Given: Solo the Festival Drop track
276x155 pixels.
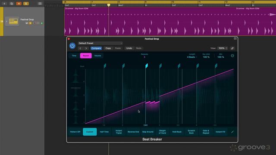Looking at the screenshot, I should point(30,23).
